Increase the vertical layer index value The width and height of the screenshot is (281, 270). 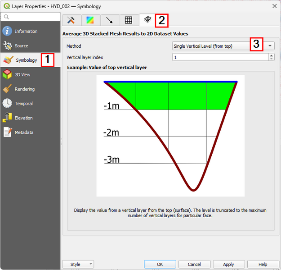(271, 55)
